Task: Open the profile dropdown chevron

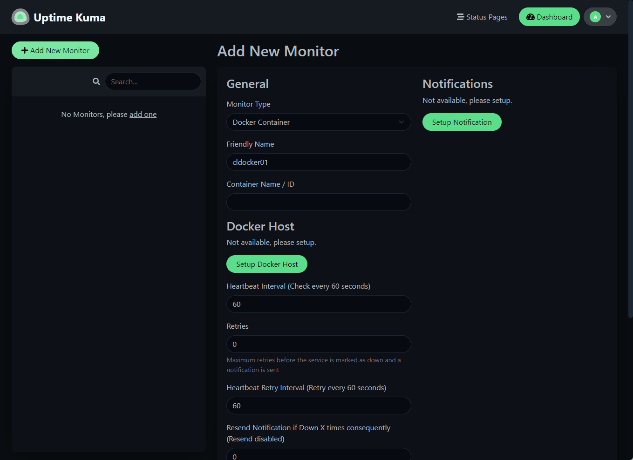Action: tap(608, 17)
